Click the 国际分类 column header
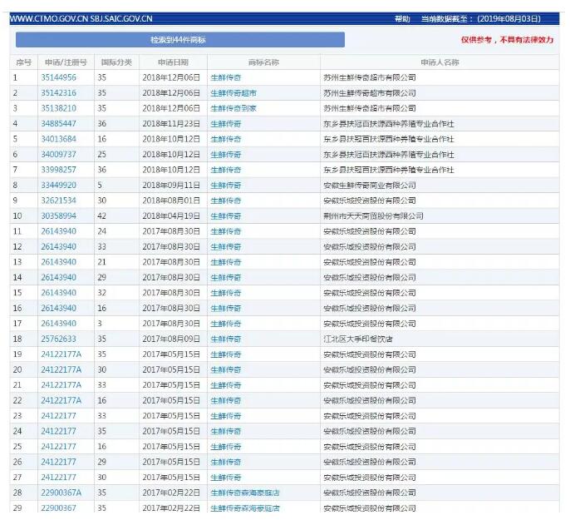Image resolution: width=570 pixels, height=520 pixels. (x=116, y=62)
